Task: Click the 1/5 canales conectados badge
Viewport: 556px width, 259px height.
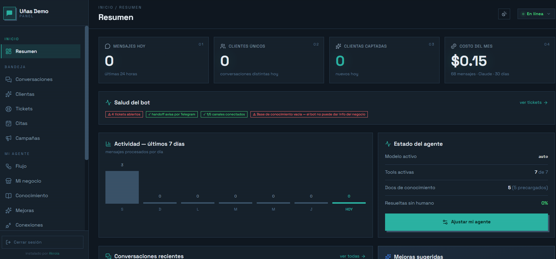Action: pos(224,114)
